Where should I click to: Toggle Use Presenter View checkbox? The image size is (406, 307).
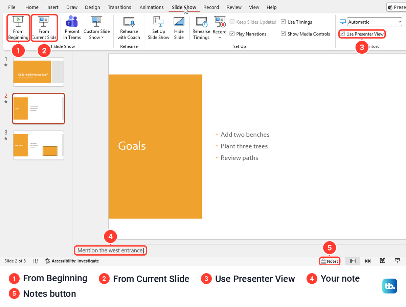pos(343,34)
